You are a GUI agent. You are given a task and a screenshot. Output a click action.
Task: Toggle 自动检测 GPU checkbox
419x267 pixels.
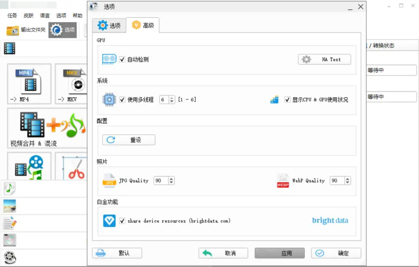coord(122,60)
